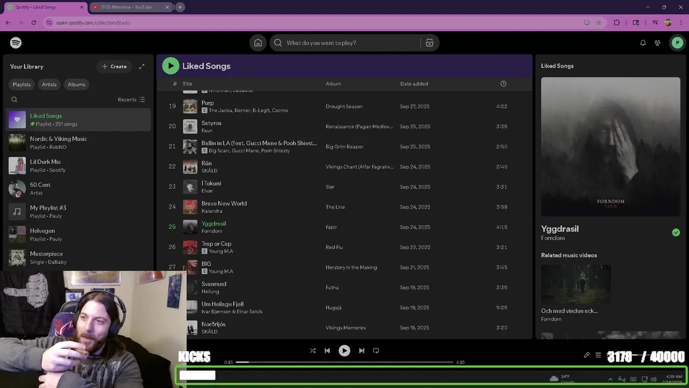
Task: Open new browser tab with plus
Action: click(x=180, y=7)
